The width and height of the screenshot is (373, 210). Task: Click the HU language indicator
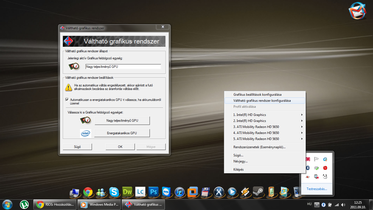(309, 204)
